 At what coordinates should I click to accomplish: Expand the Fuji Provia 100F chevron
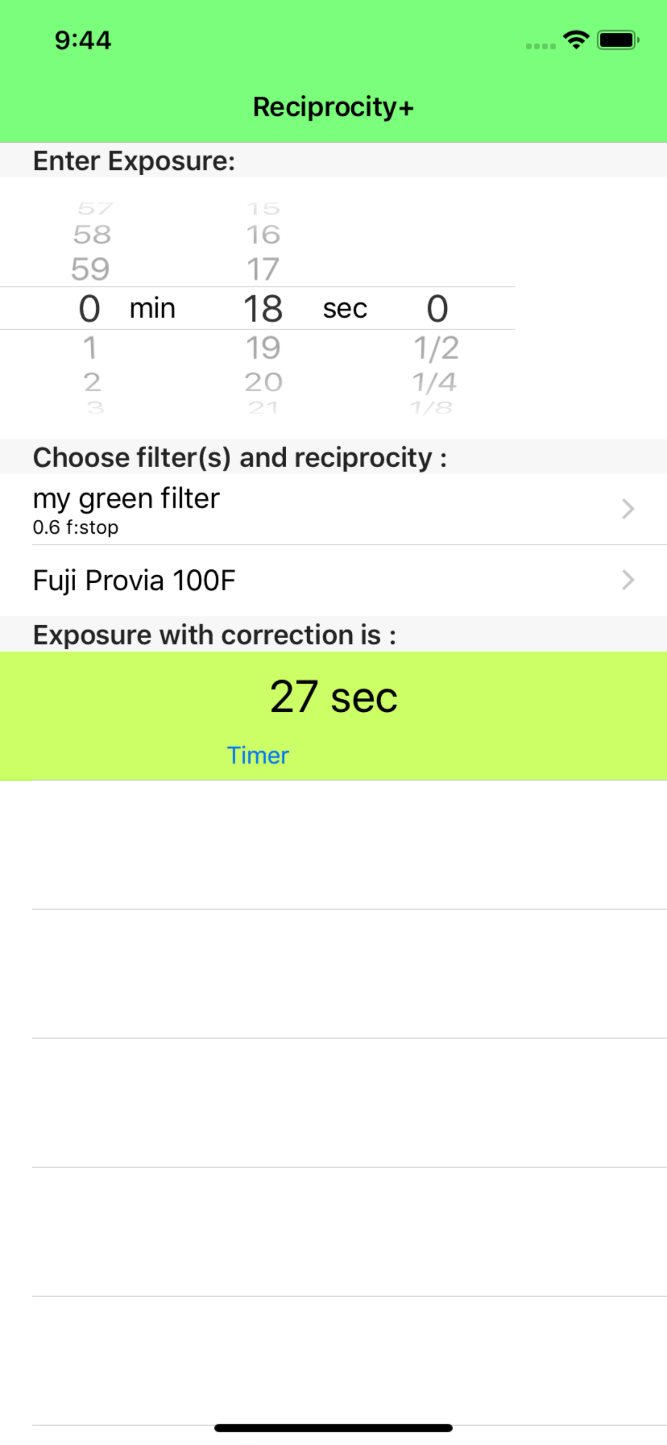tap(628, 580)
